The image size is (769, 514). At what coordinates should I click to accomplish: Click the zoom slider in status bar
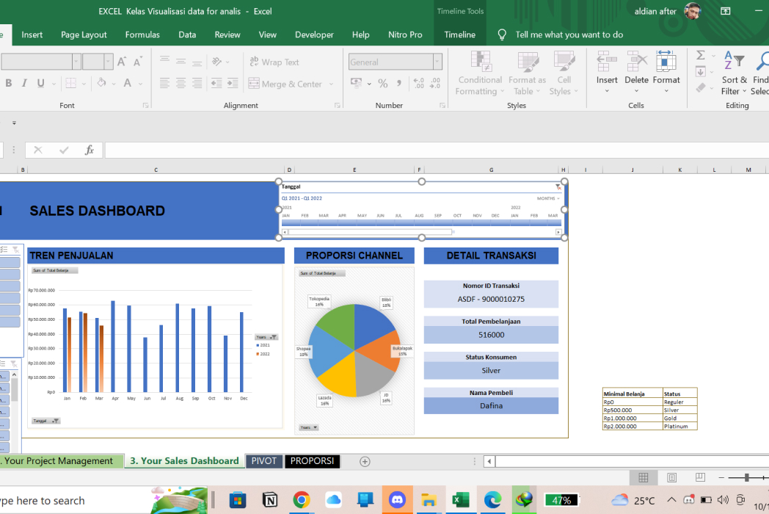pyautogui.click(x=746, y=477)
